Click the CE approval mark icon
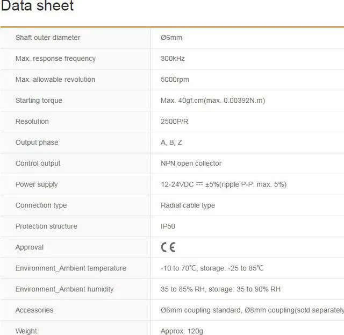344x335 pixels. 168,247
